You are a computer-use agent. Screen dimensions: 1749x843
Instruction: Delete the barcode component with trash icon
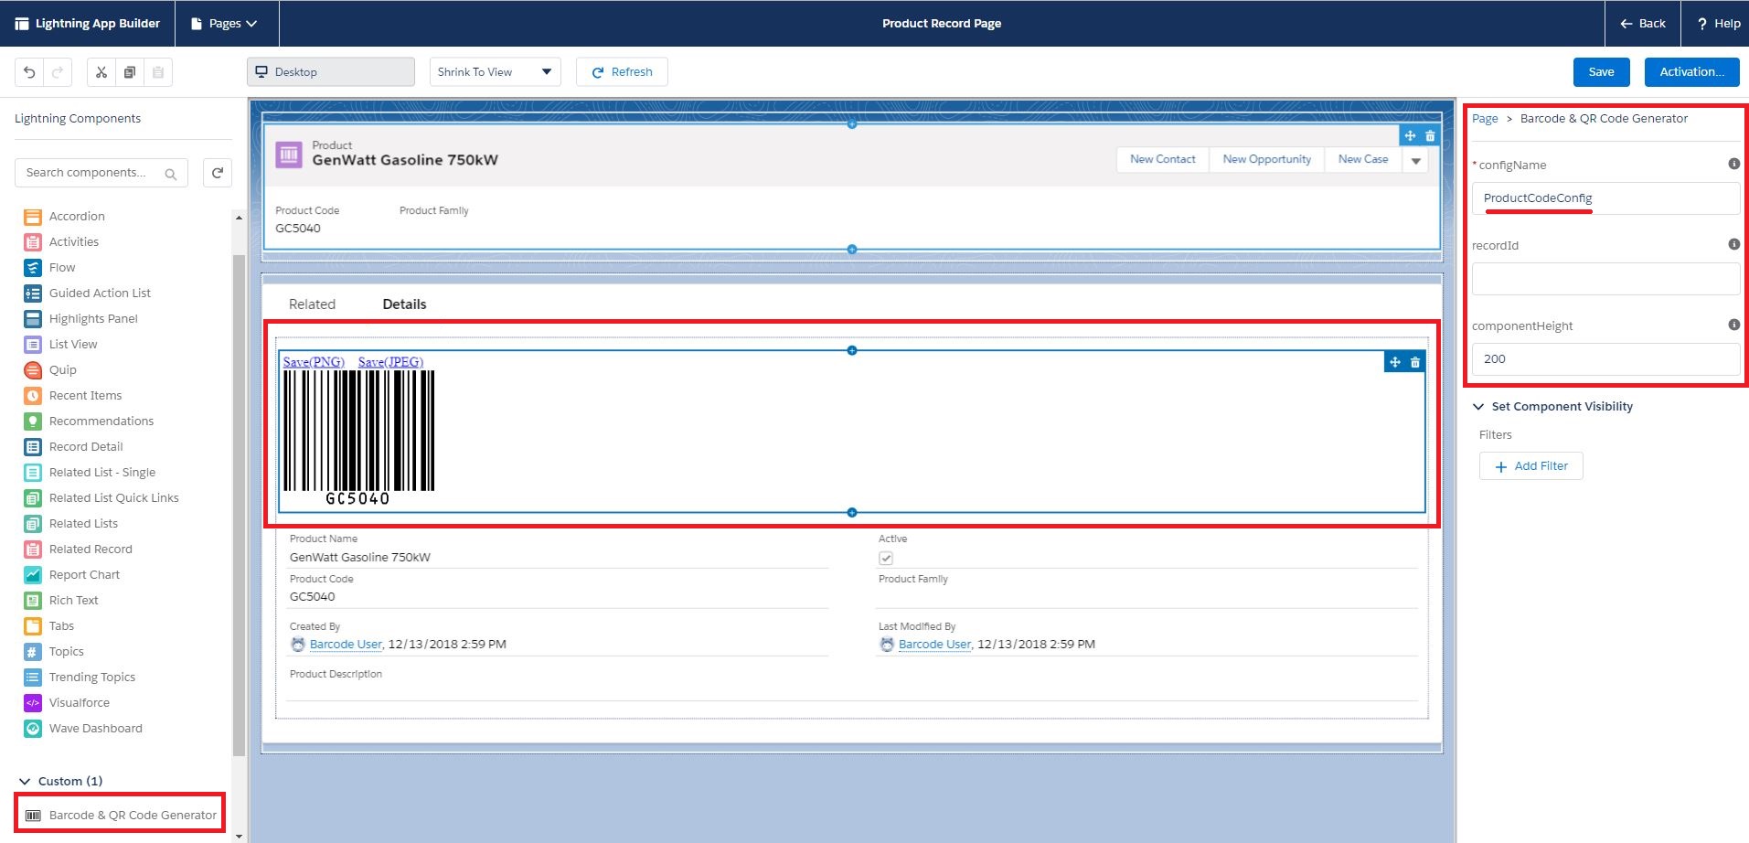tap(1415, 363)
